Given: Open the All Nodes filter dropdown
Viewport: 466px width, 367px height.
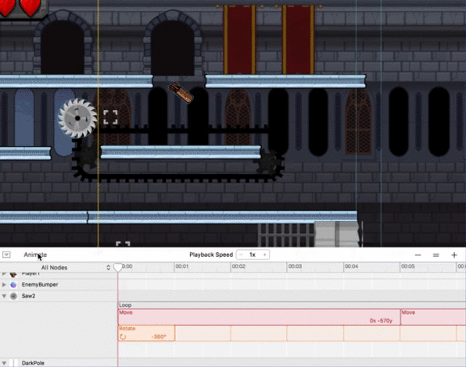Looking at the screenshot, I should (76, 267).
